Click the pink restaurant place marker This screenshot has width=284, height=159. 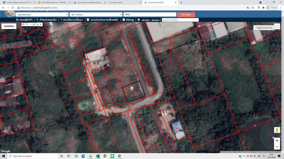177,130
